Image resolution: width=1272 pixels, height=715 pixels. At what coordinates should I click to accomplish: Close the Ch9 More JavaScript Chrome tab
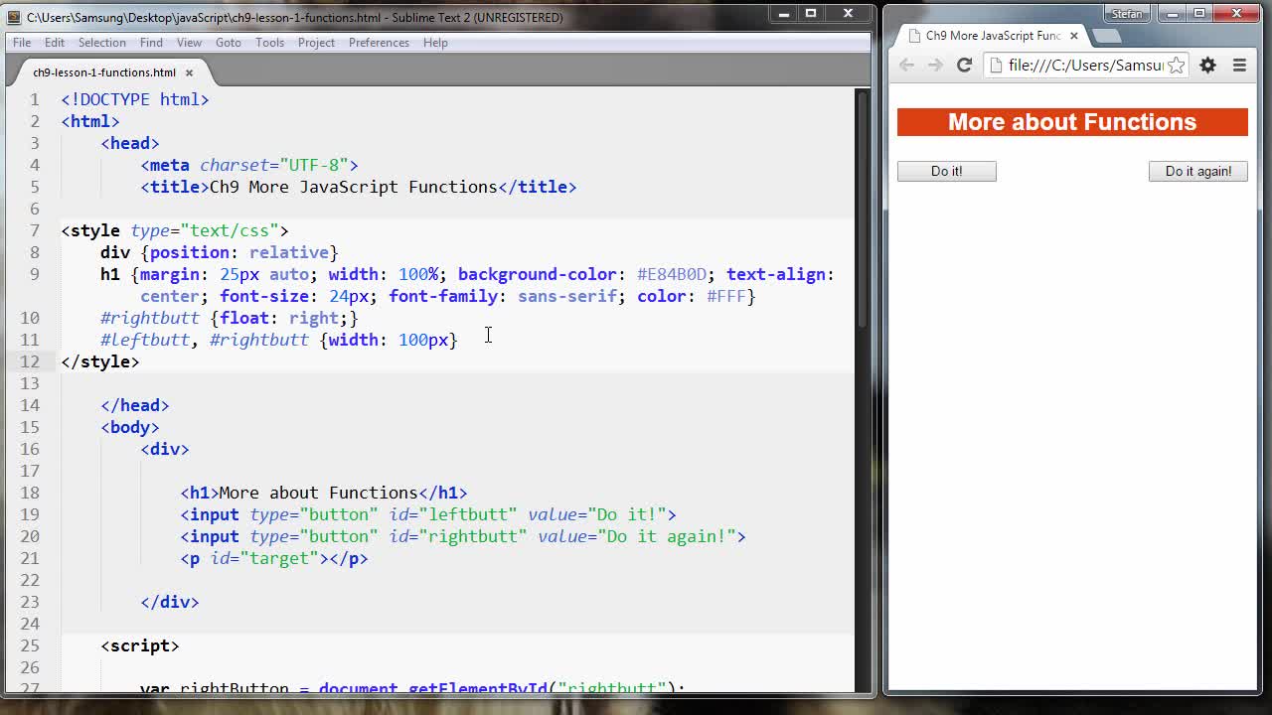[x=1073, y=36]
